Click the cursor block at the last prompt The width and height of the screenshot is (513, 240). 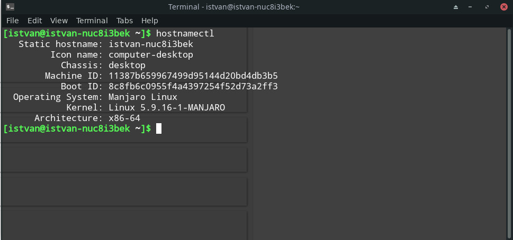(x=159, y=128)
